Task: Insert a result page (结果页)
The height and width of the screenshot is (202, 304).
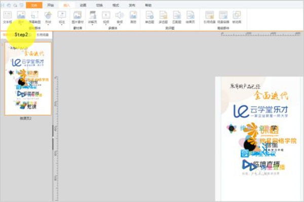Action: (190, 17)
